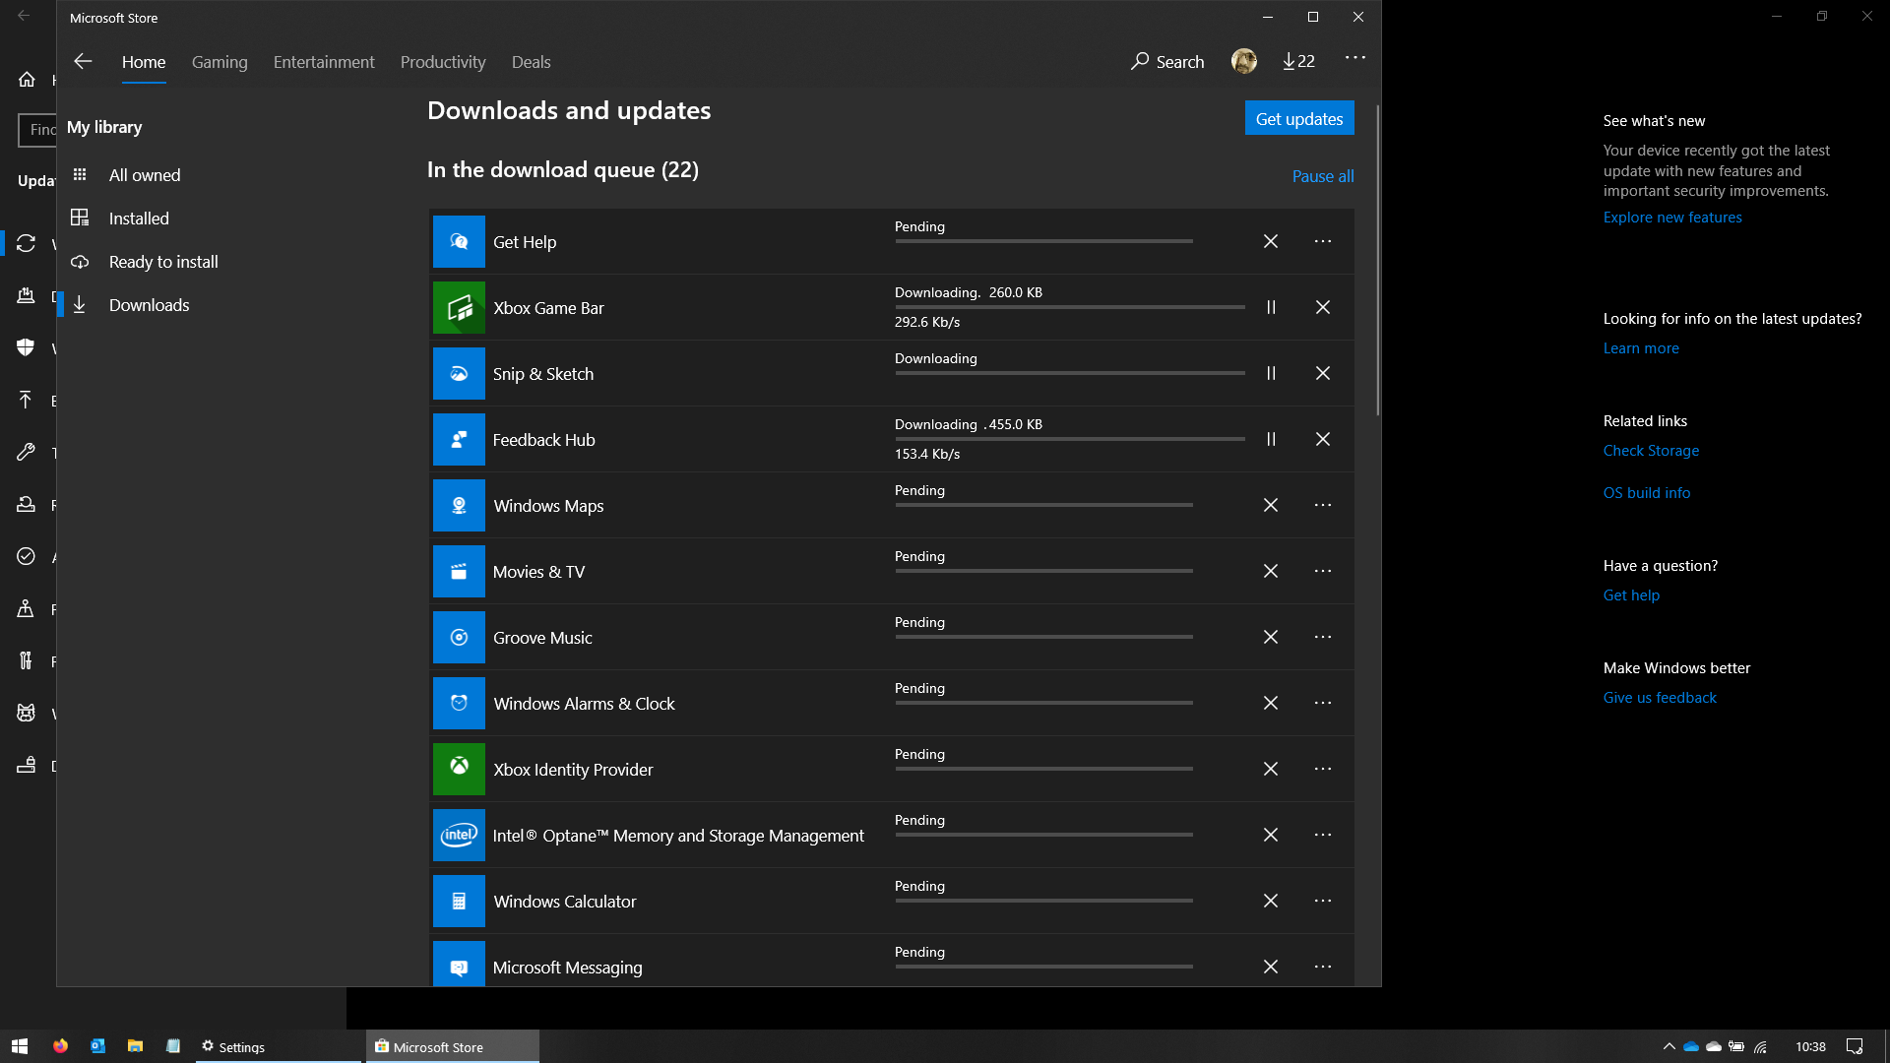The image size is (1890, 1063).
Task: Open Check Storage link in Settings
Action: (x=1651, y=451)
